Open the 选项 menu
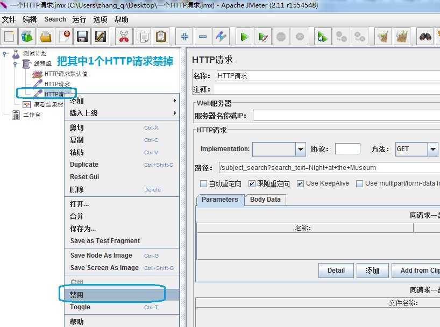The height and width of the screenshot is (327, 440). (100, 19)
